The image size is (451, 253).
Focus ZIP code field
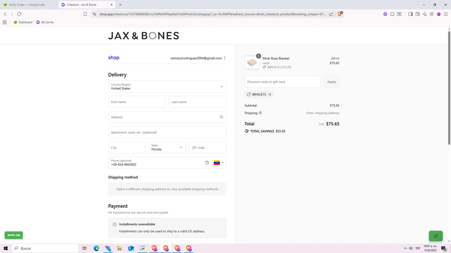click(207, 147)
